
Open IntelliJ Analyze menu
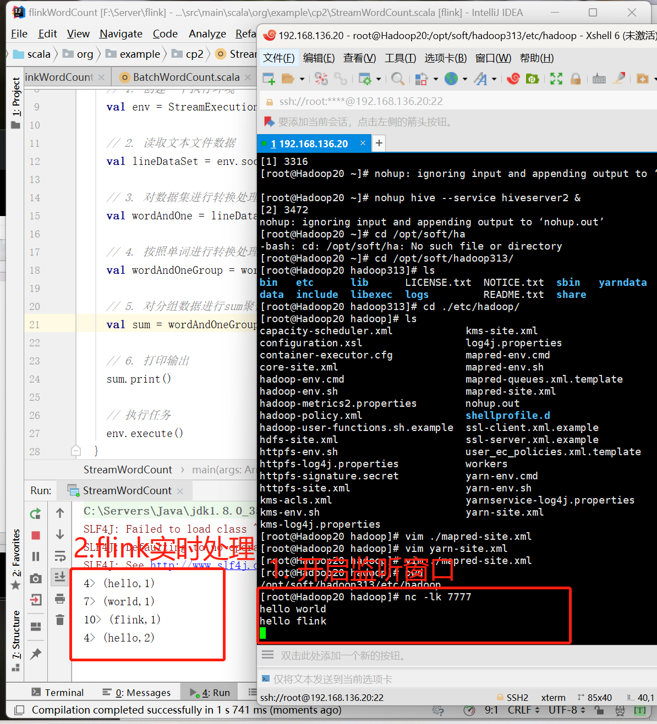click(207, 34)
